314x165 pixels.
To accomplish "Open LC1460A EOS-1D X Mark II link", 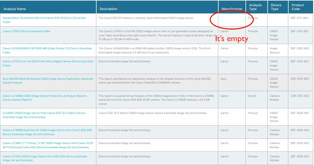I will click(44, 115).
